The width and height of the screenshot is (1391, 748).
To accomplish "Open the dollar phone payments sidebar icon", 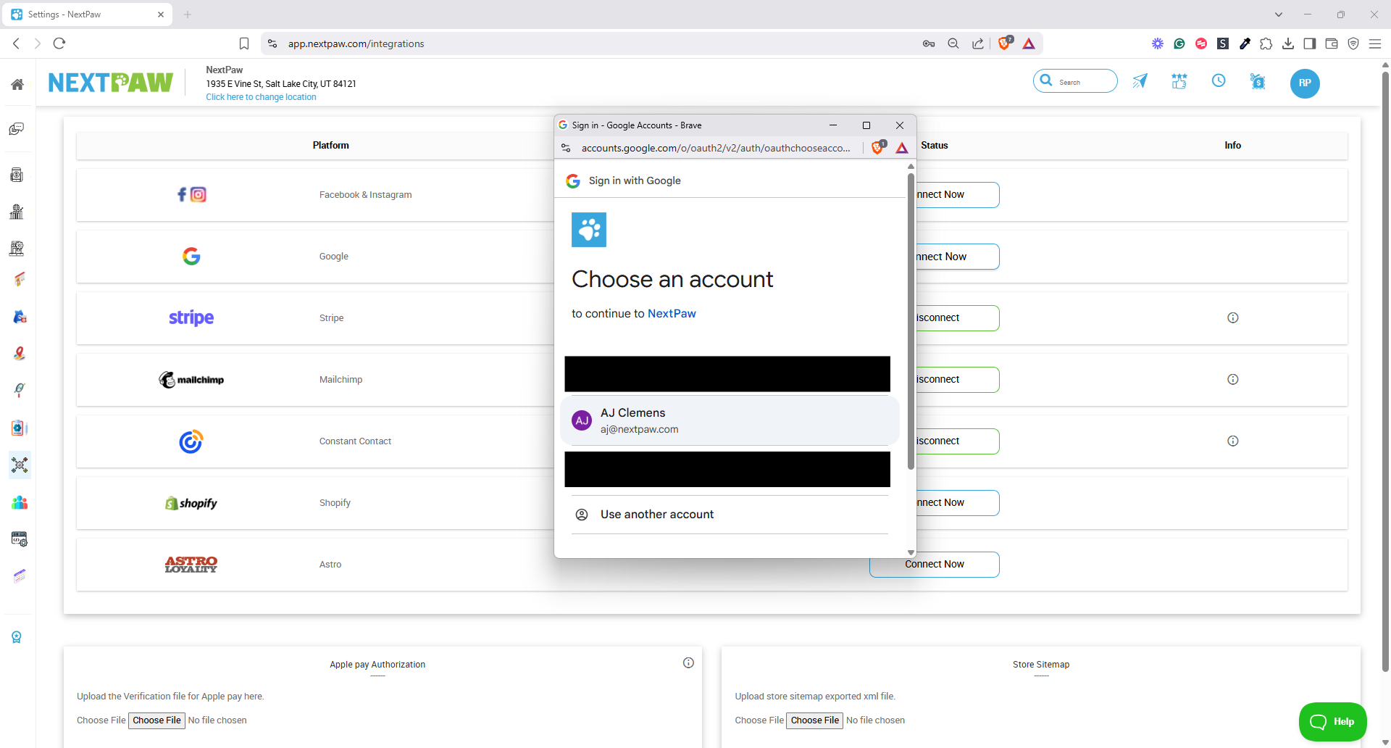I will click(x=17, y=175).
